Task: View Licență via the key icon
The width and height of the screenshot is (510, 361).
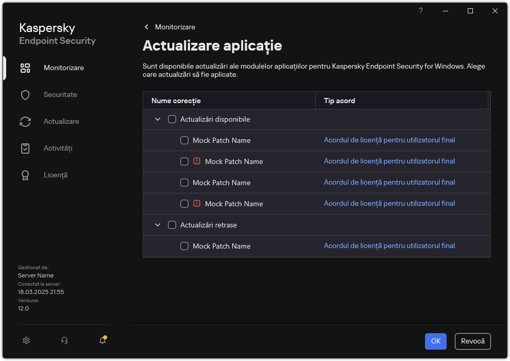Action: pyautogui.click(x=25, y=175)
